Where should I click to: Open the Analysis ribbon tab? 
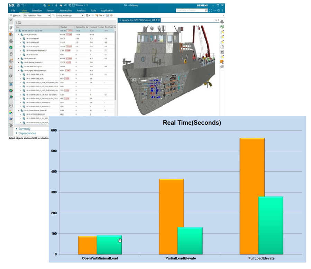tap(81, 11)
